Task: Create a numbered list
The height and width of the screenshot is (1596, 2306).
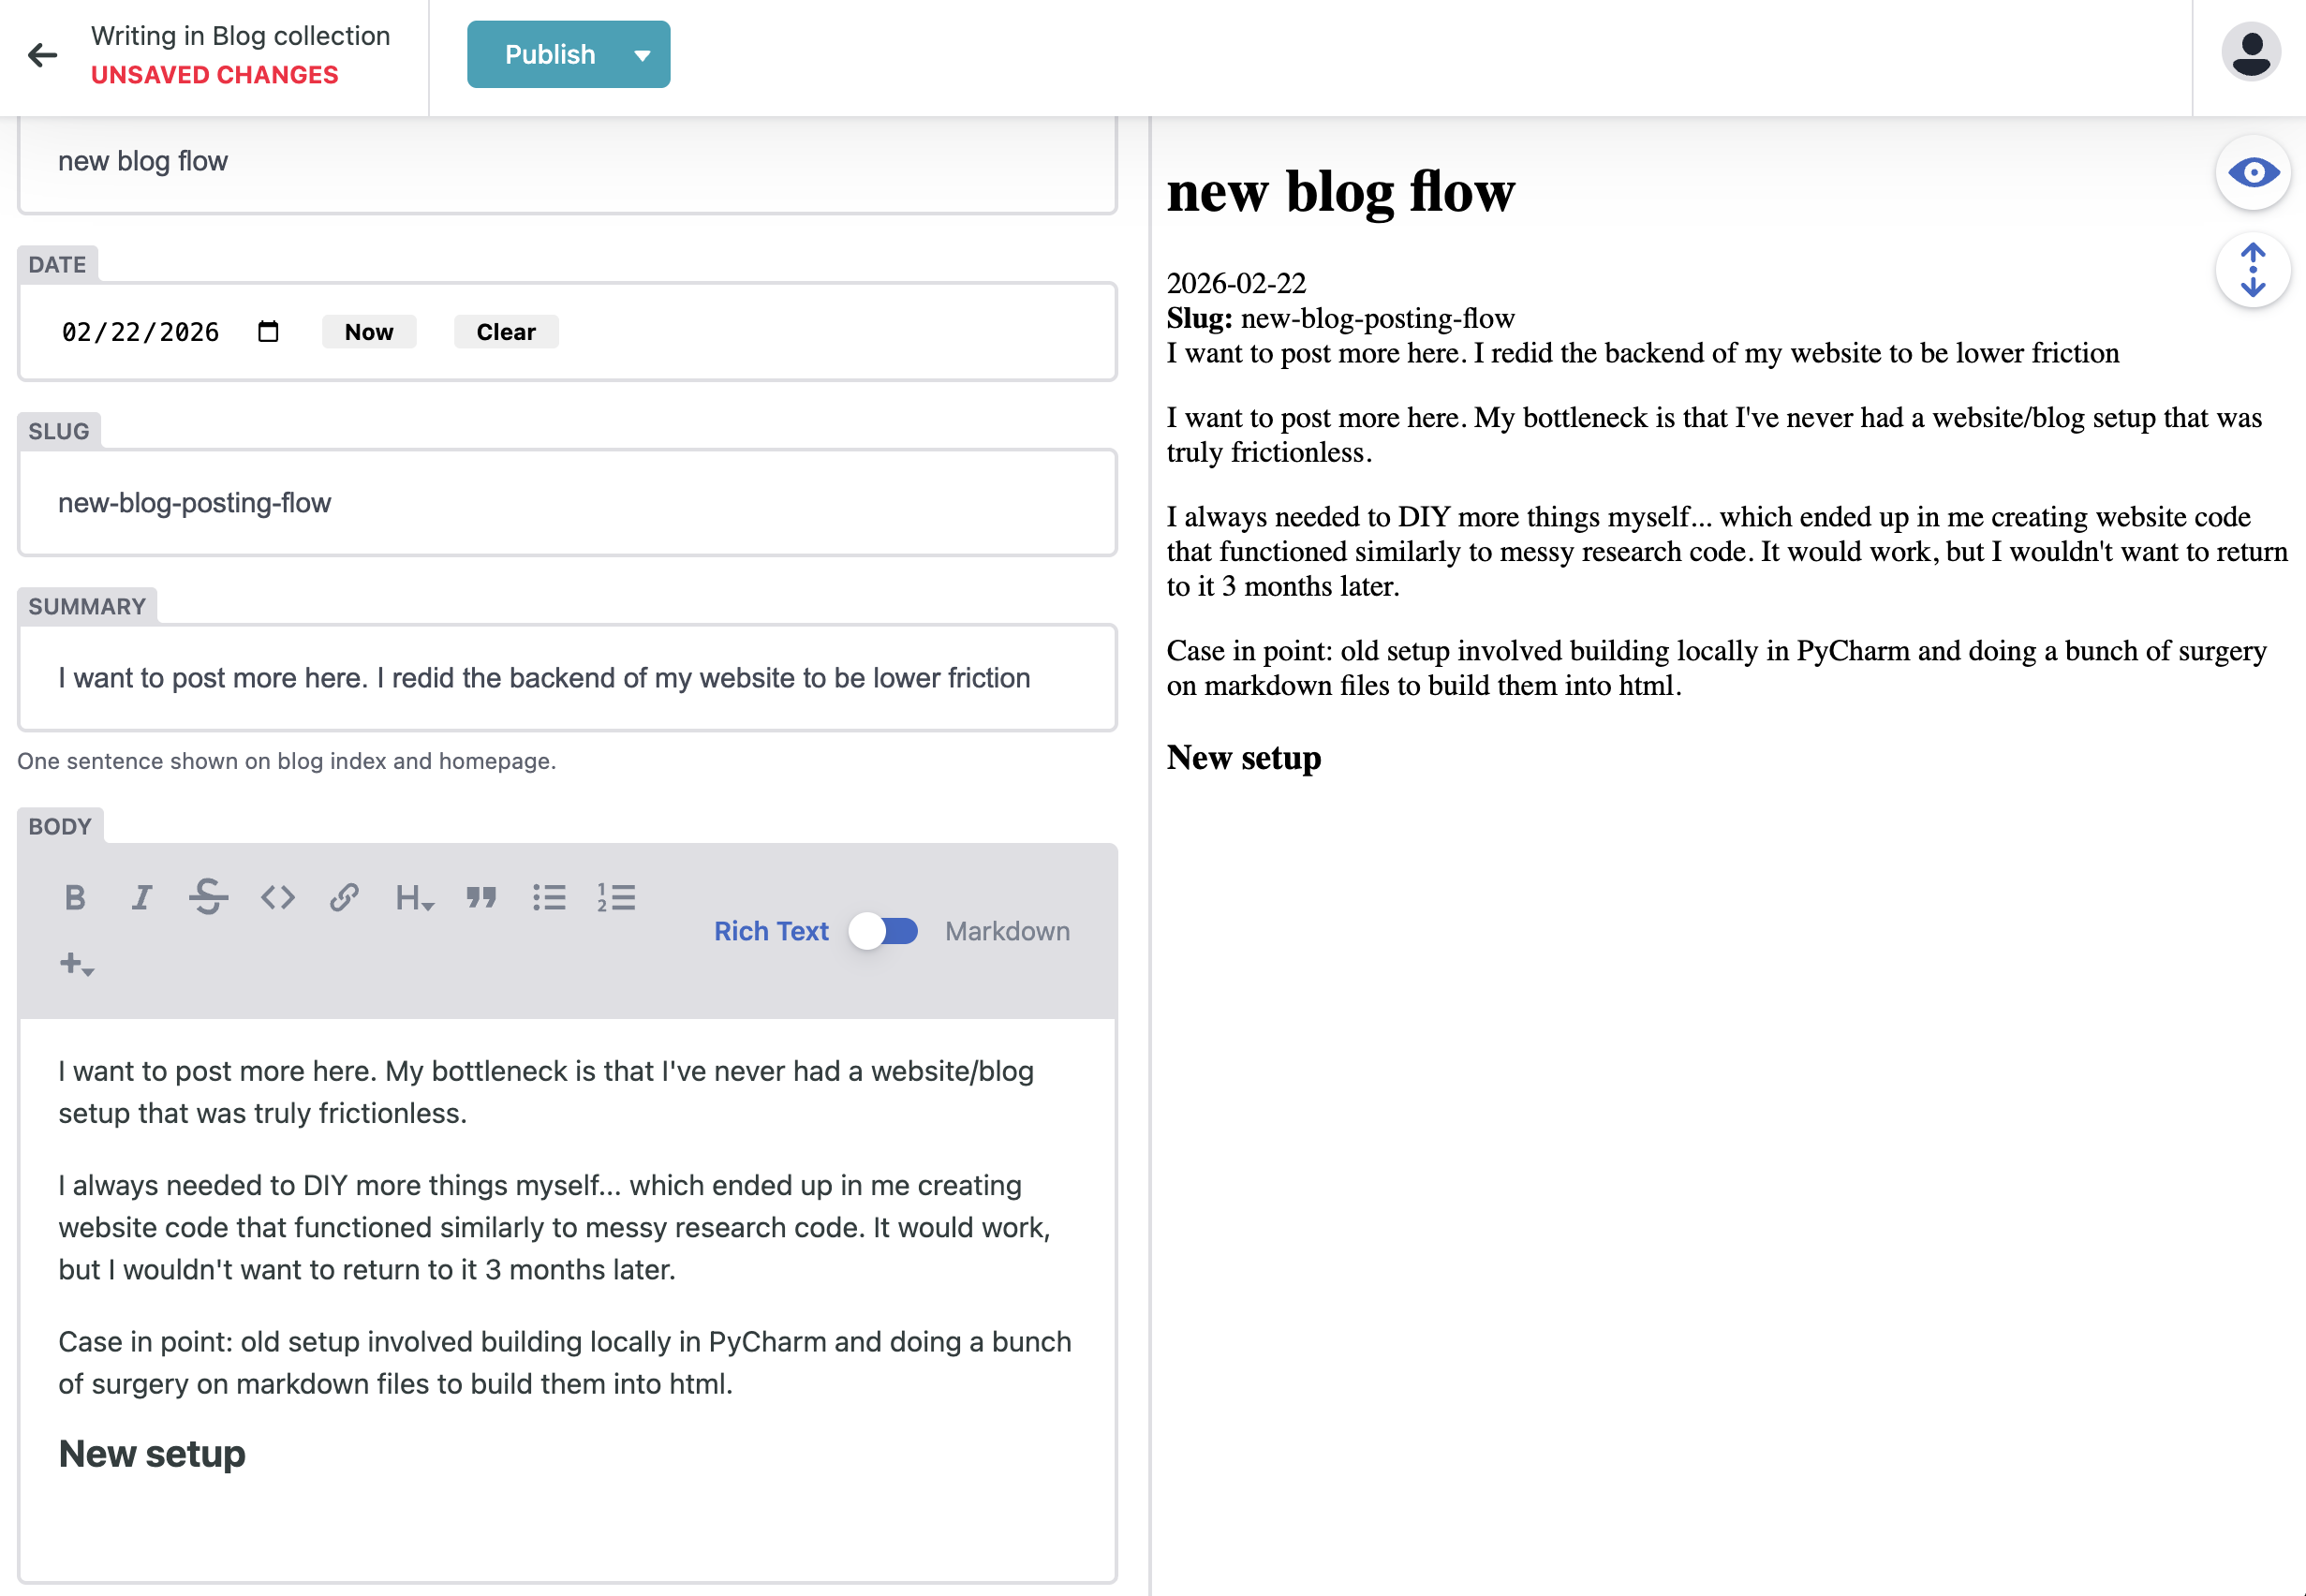Action: (x=617, y=897)
